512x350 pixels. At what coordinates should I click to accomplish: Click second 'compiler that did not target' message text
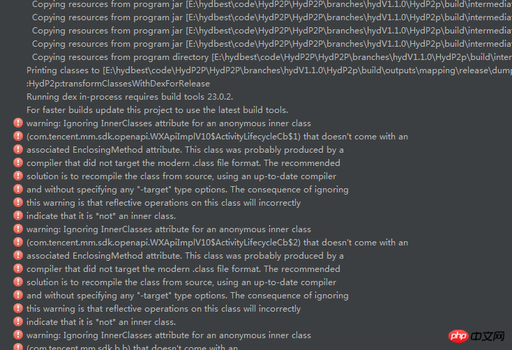pyautogui.click(x=183, y=269)
